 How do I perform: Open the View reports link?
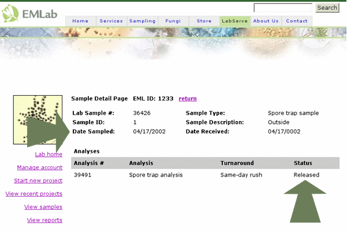pyautogui.click(x=44, y=220)
